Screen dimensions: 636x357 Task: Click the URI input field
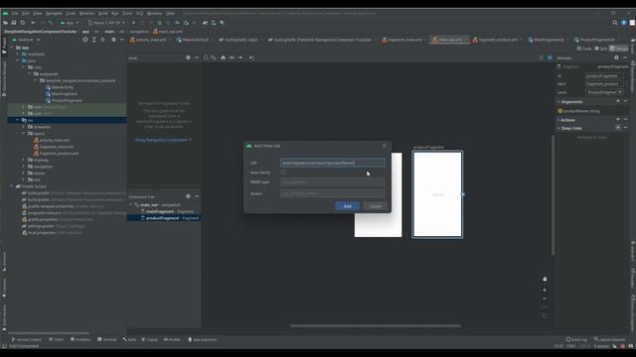pyautogui.click(x=333, y=163)
